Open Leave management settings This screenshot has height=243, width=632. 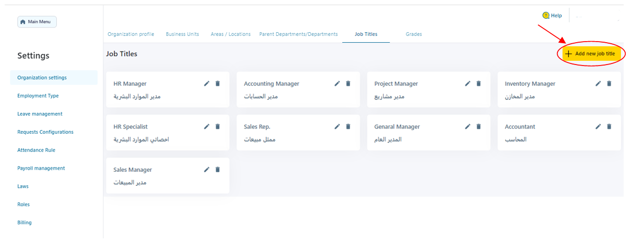click(x=40, y=114)
